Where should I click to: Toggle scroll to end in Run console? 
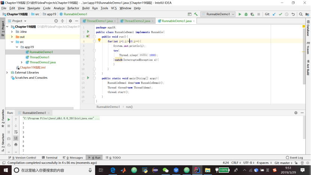(x=16, y=138)
